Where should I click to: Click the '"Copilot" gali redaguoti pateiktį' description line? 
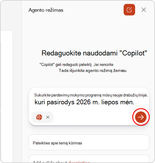tap(77, 65)
